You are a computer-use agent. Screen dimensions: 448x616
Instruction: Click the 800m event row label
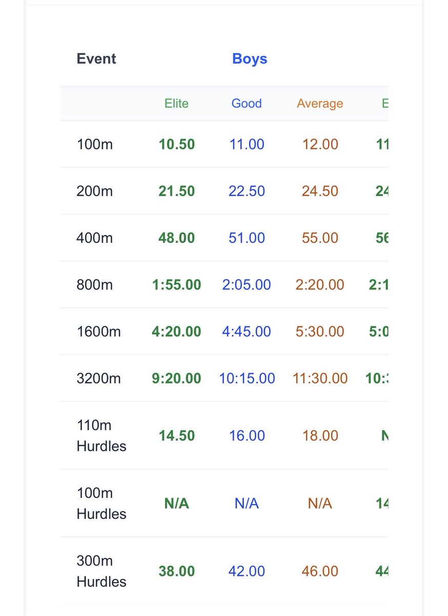pos(95,284)
